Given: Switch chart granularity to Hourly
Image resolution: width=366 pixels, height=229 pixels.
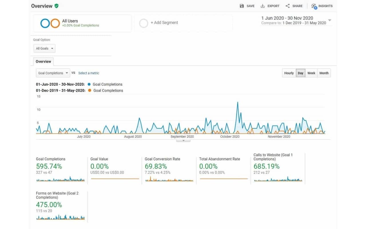Looking at the screenshot, I should 289,73.
